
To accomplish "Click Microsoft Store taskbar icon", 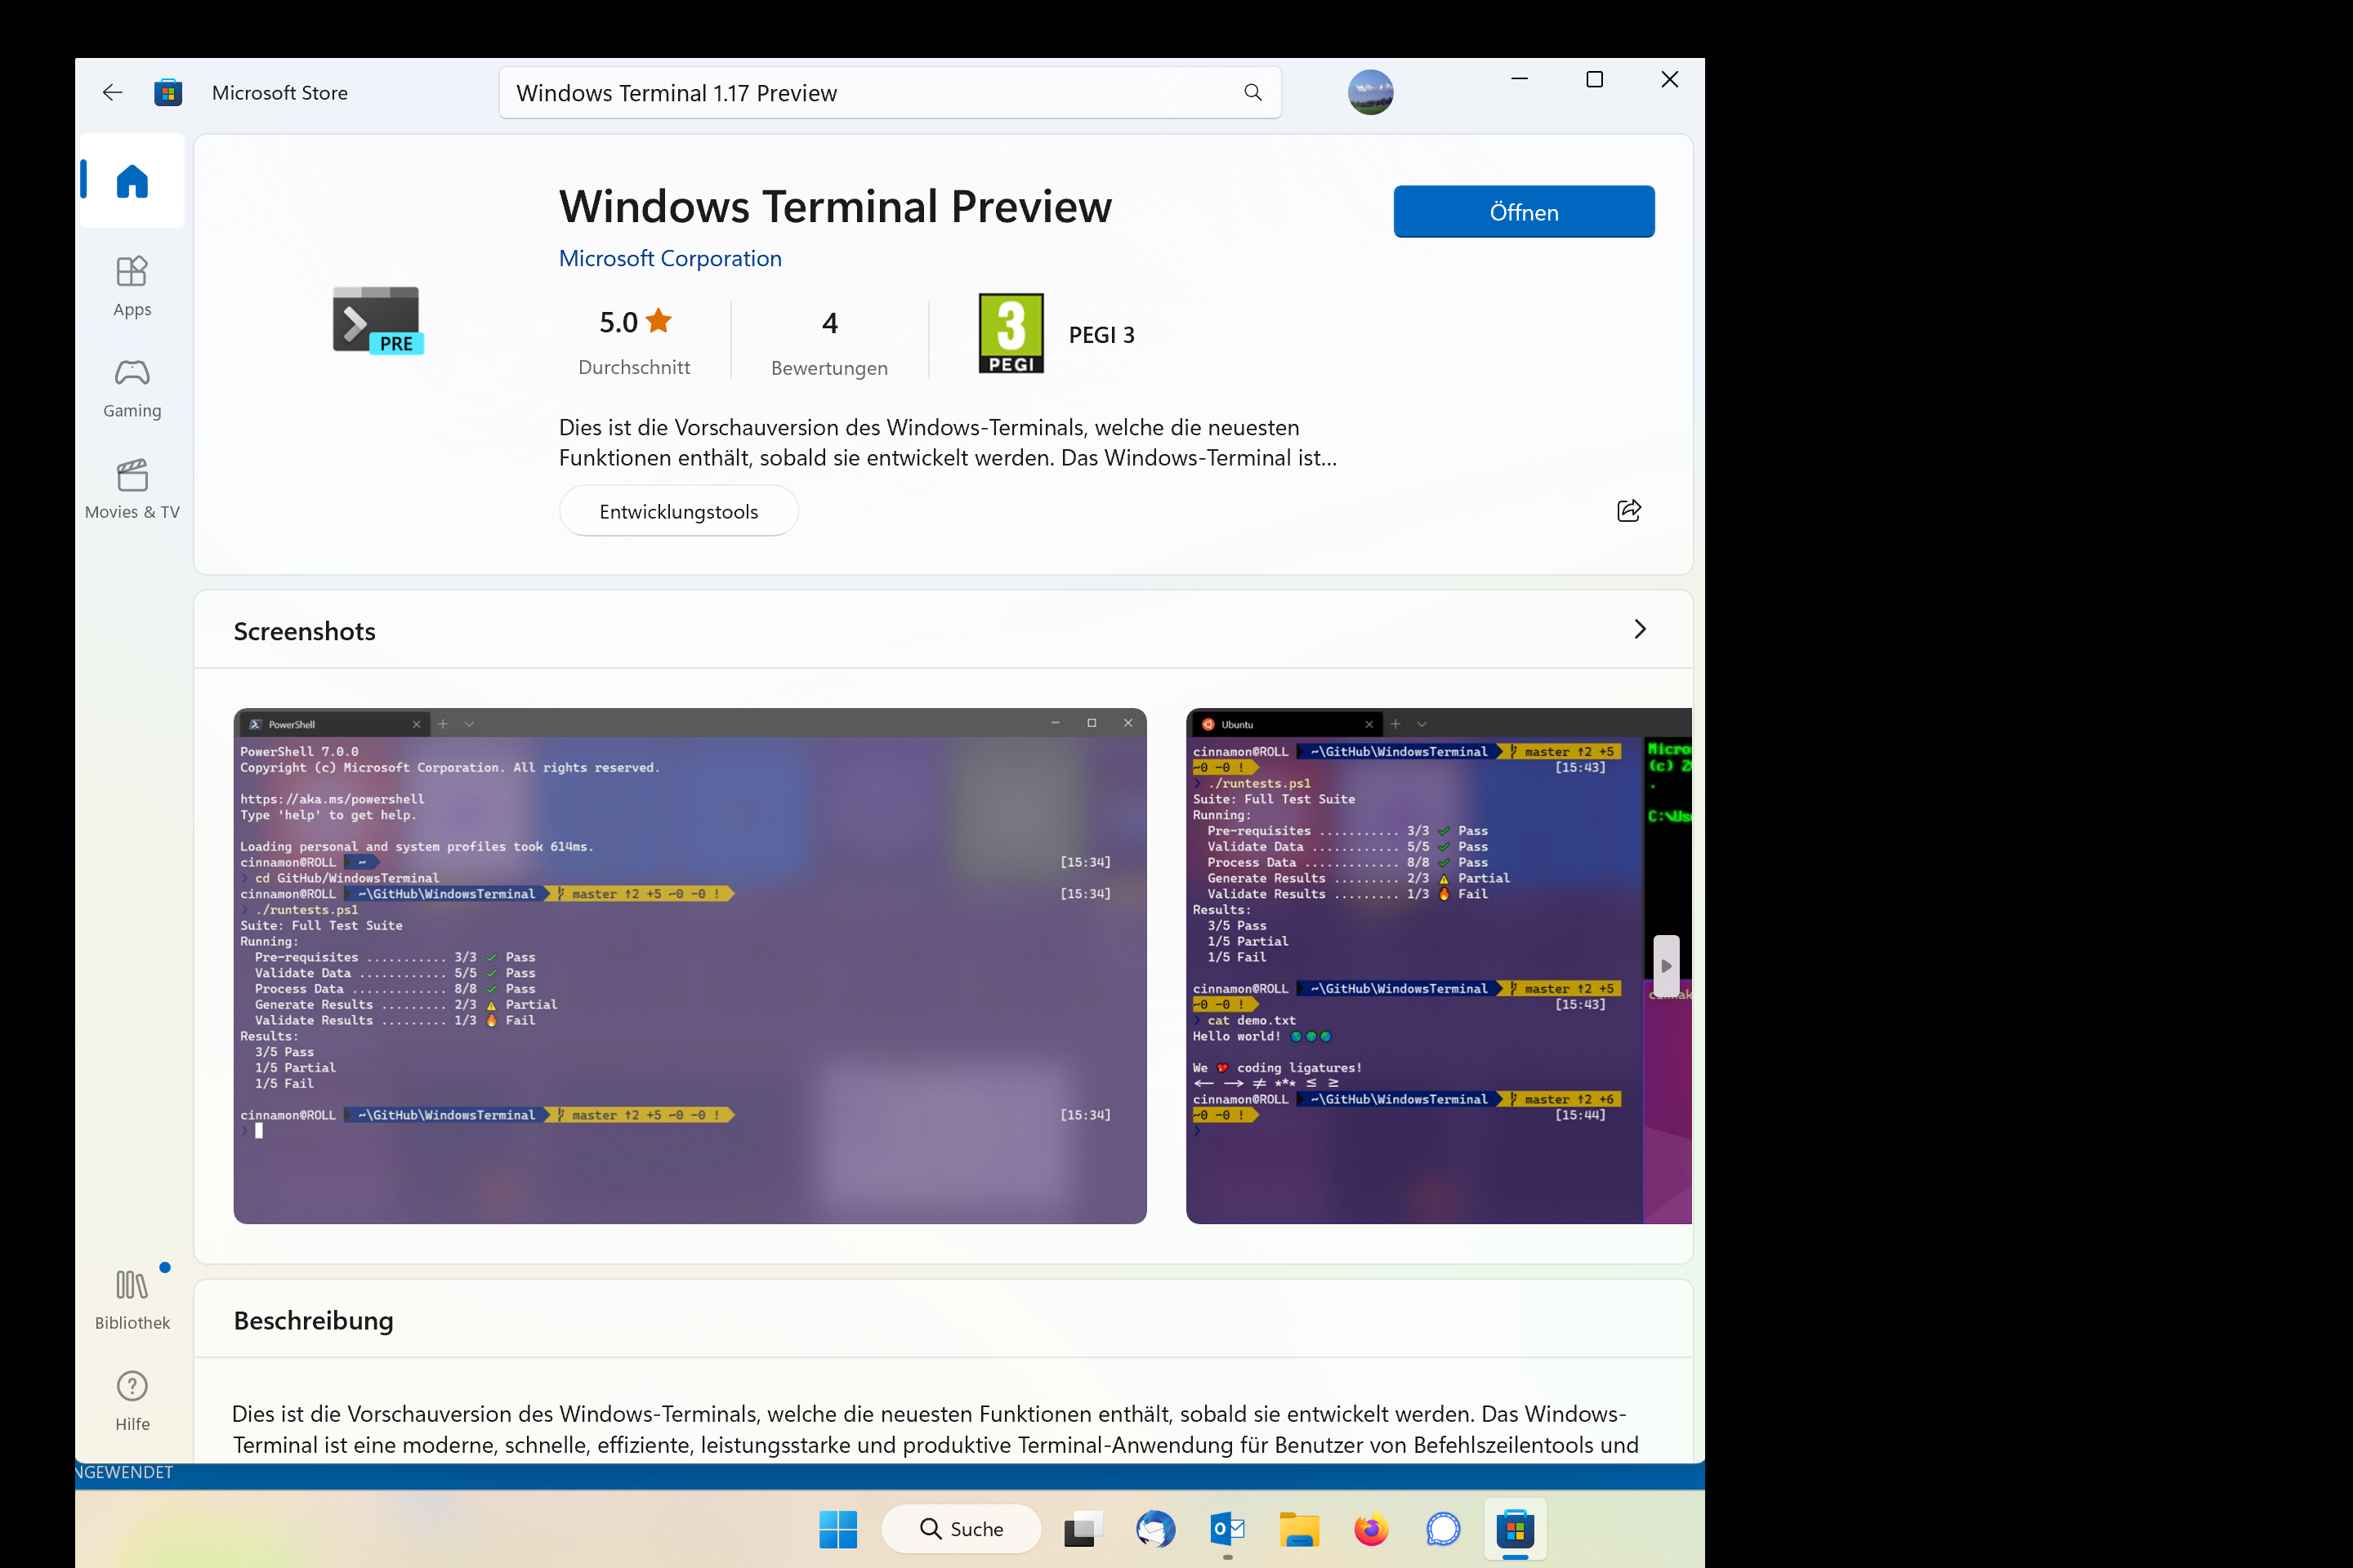I will [1516, 1529].
